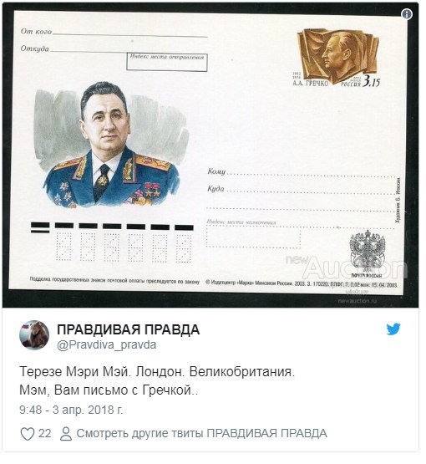Click the Кому address line

pos(302,172)
